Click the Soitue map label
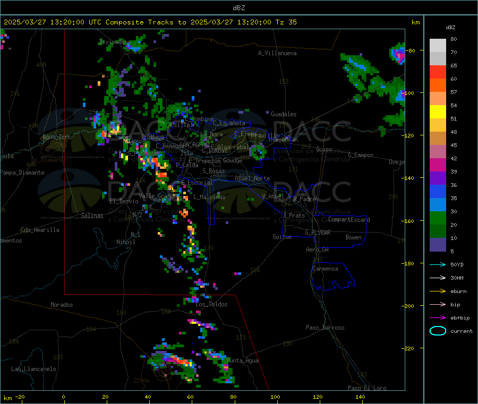 (282, 237)
